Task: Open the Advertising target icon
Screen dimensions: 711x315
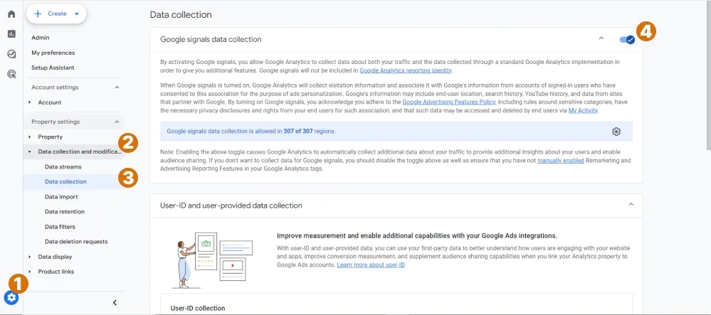Action: [x=12, y=74]
